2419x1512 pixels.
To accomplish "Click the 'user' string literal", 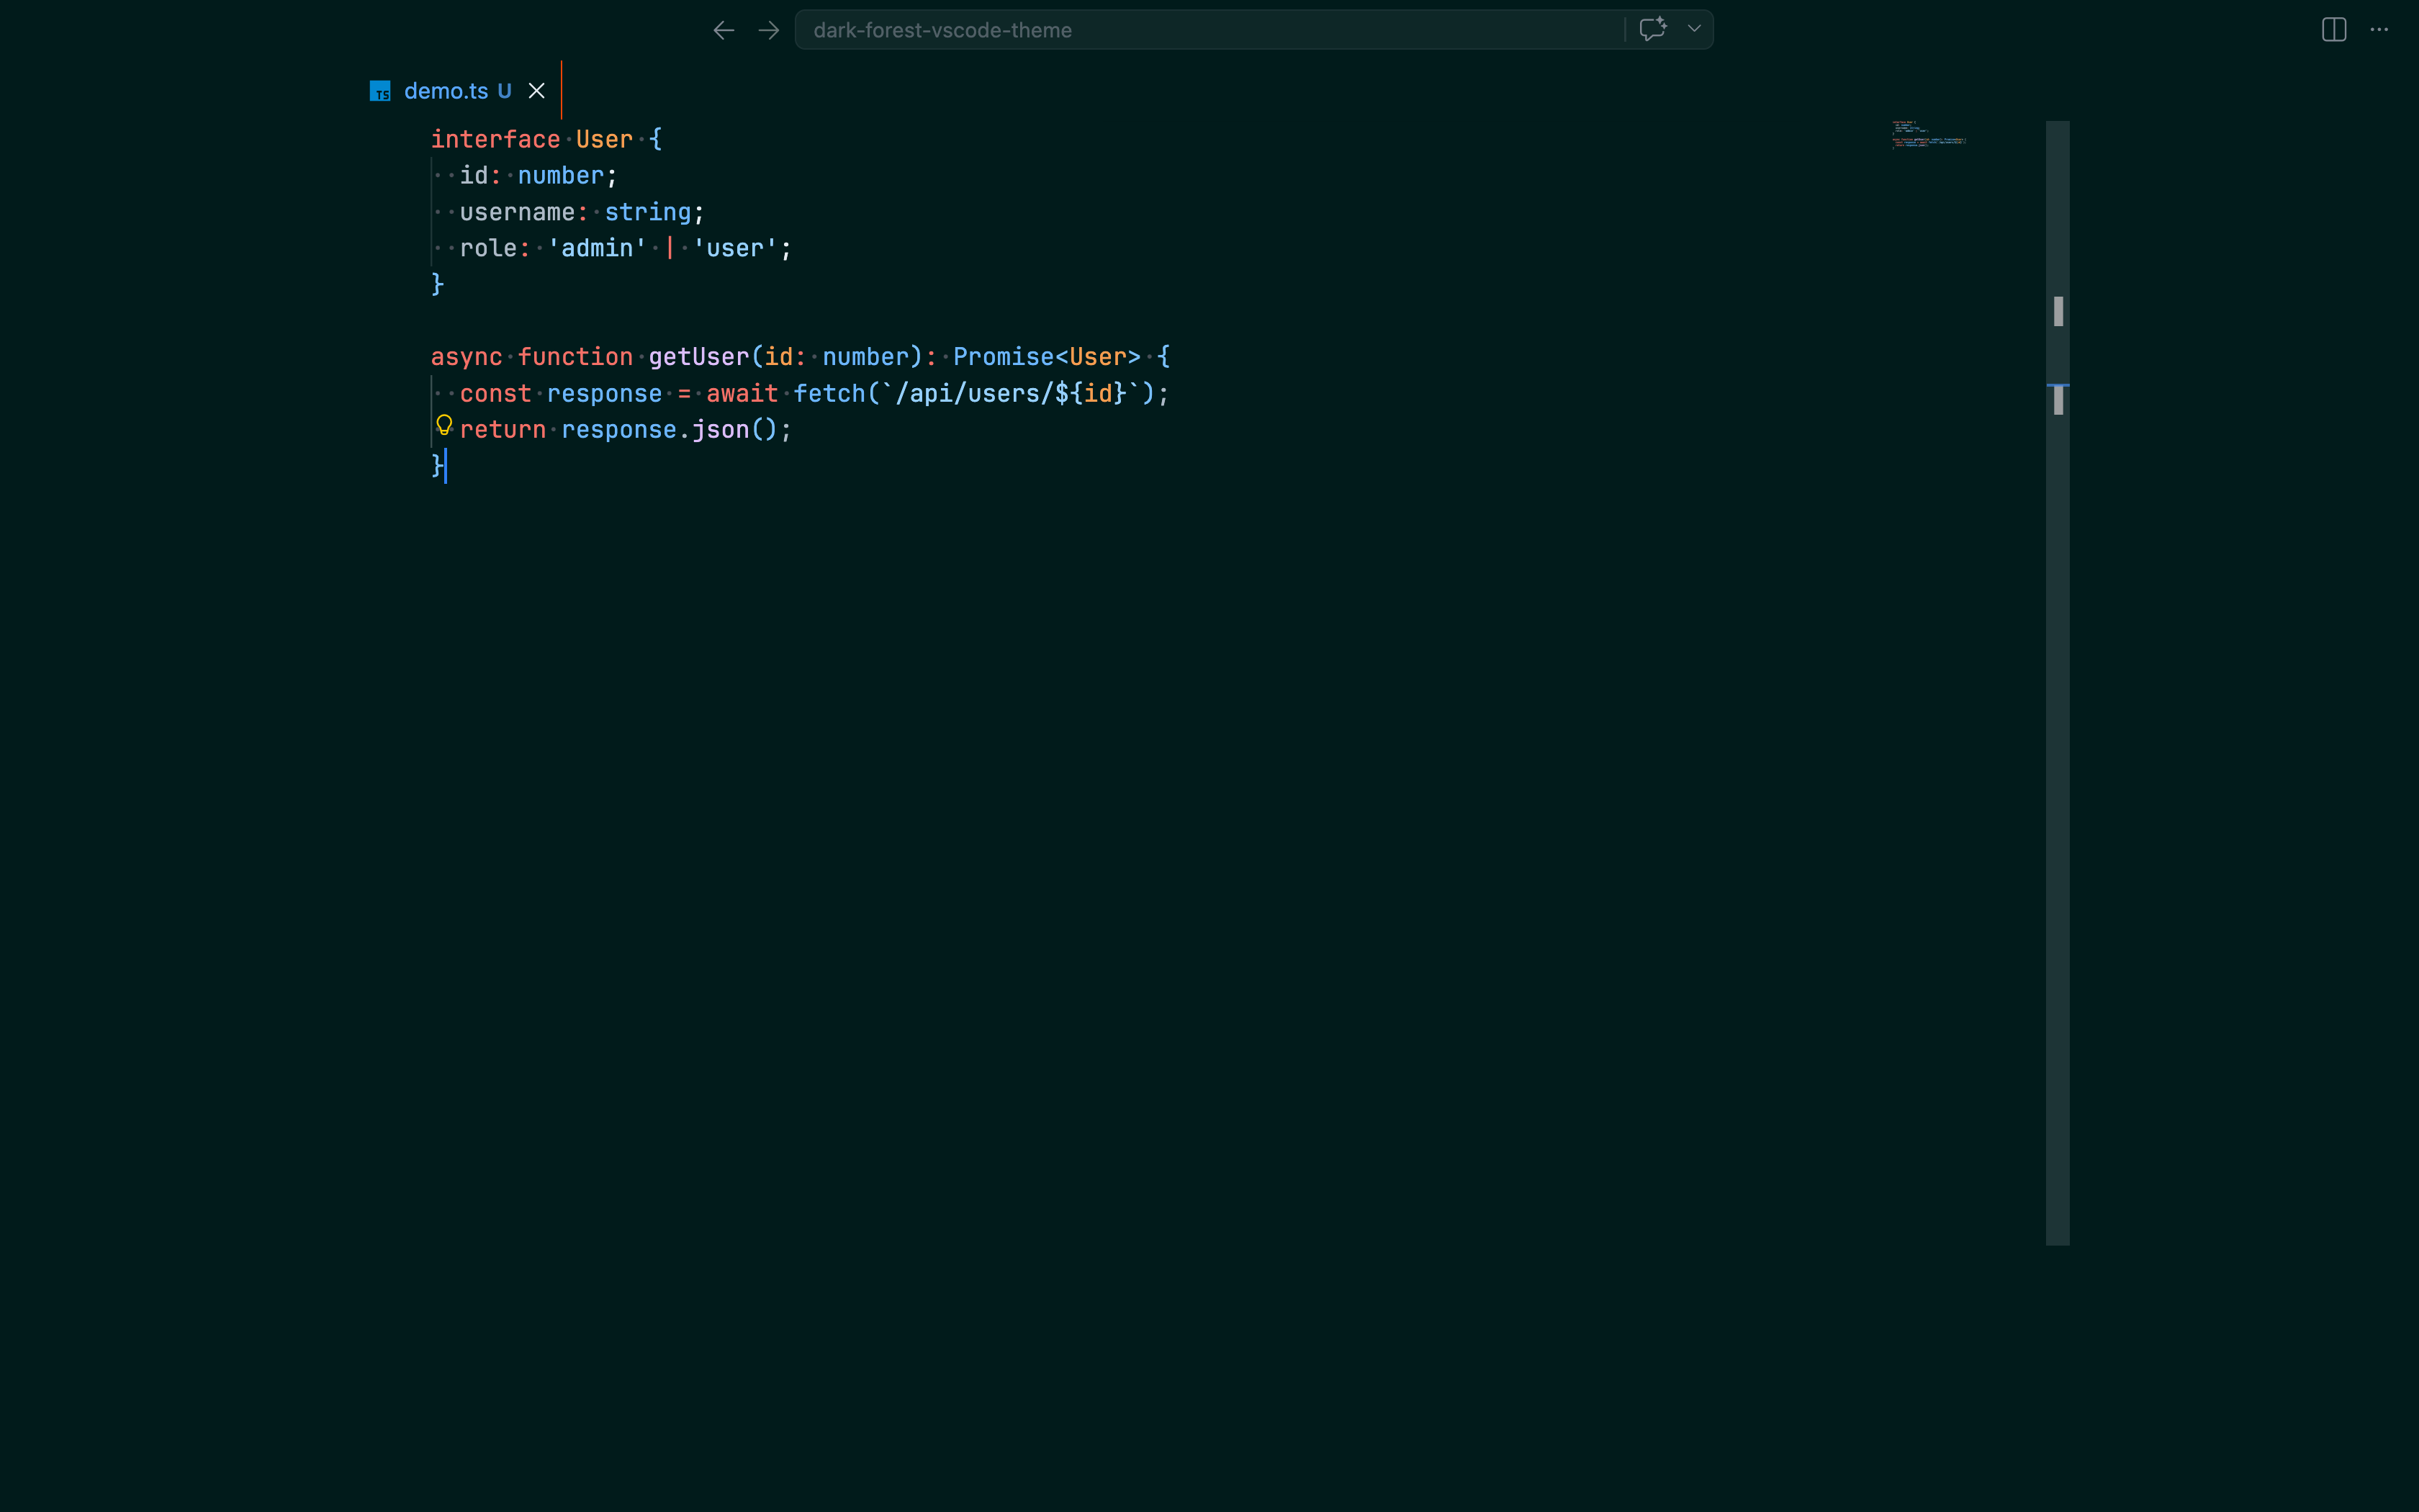I will tap(734, 248).
